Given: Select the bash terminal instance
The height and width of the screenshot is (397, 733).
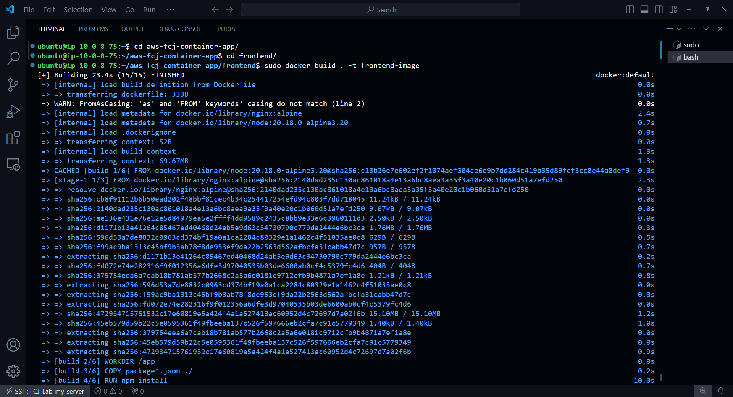Looking at the screenshot, I should (x=700, y=57).
